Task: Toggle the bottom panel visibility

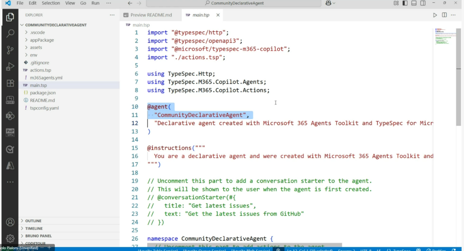Action: tap(414, 3)
